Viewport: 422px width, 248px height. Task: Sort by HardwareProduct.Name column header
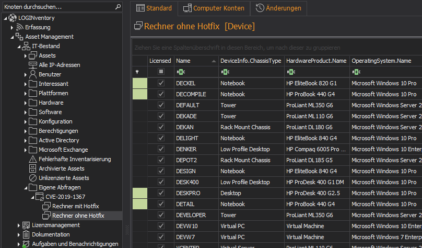(317, 61)
